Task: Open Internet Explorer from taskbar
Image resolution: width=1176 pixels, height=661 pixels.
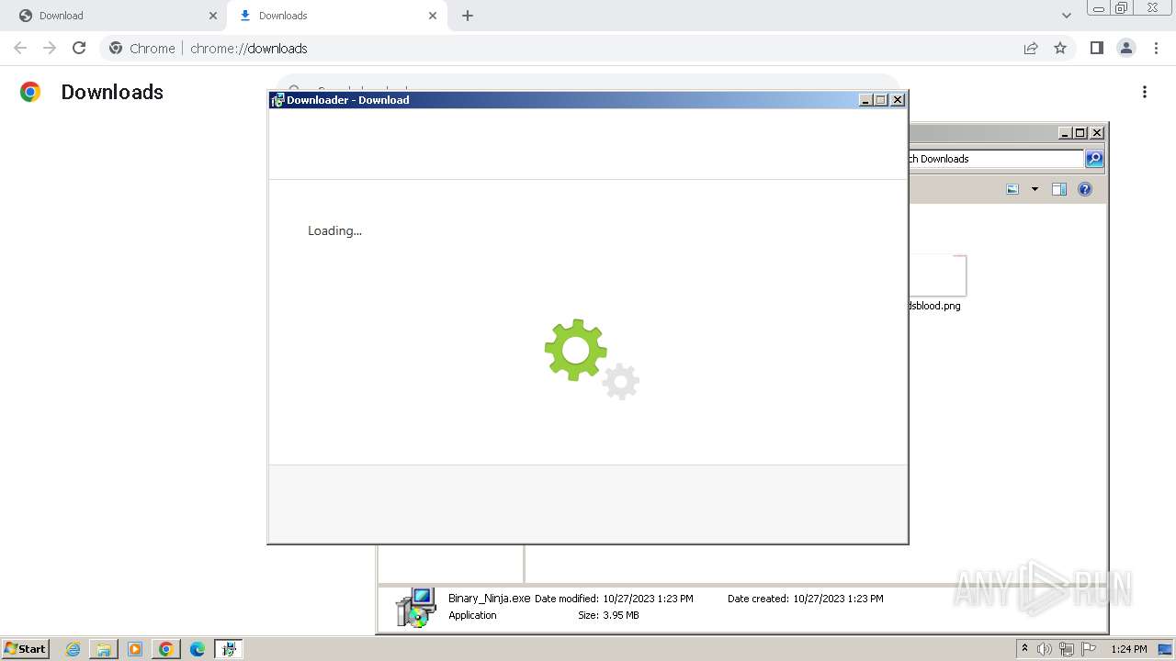Action: click(73, 649)
